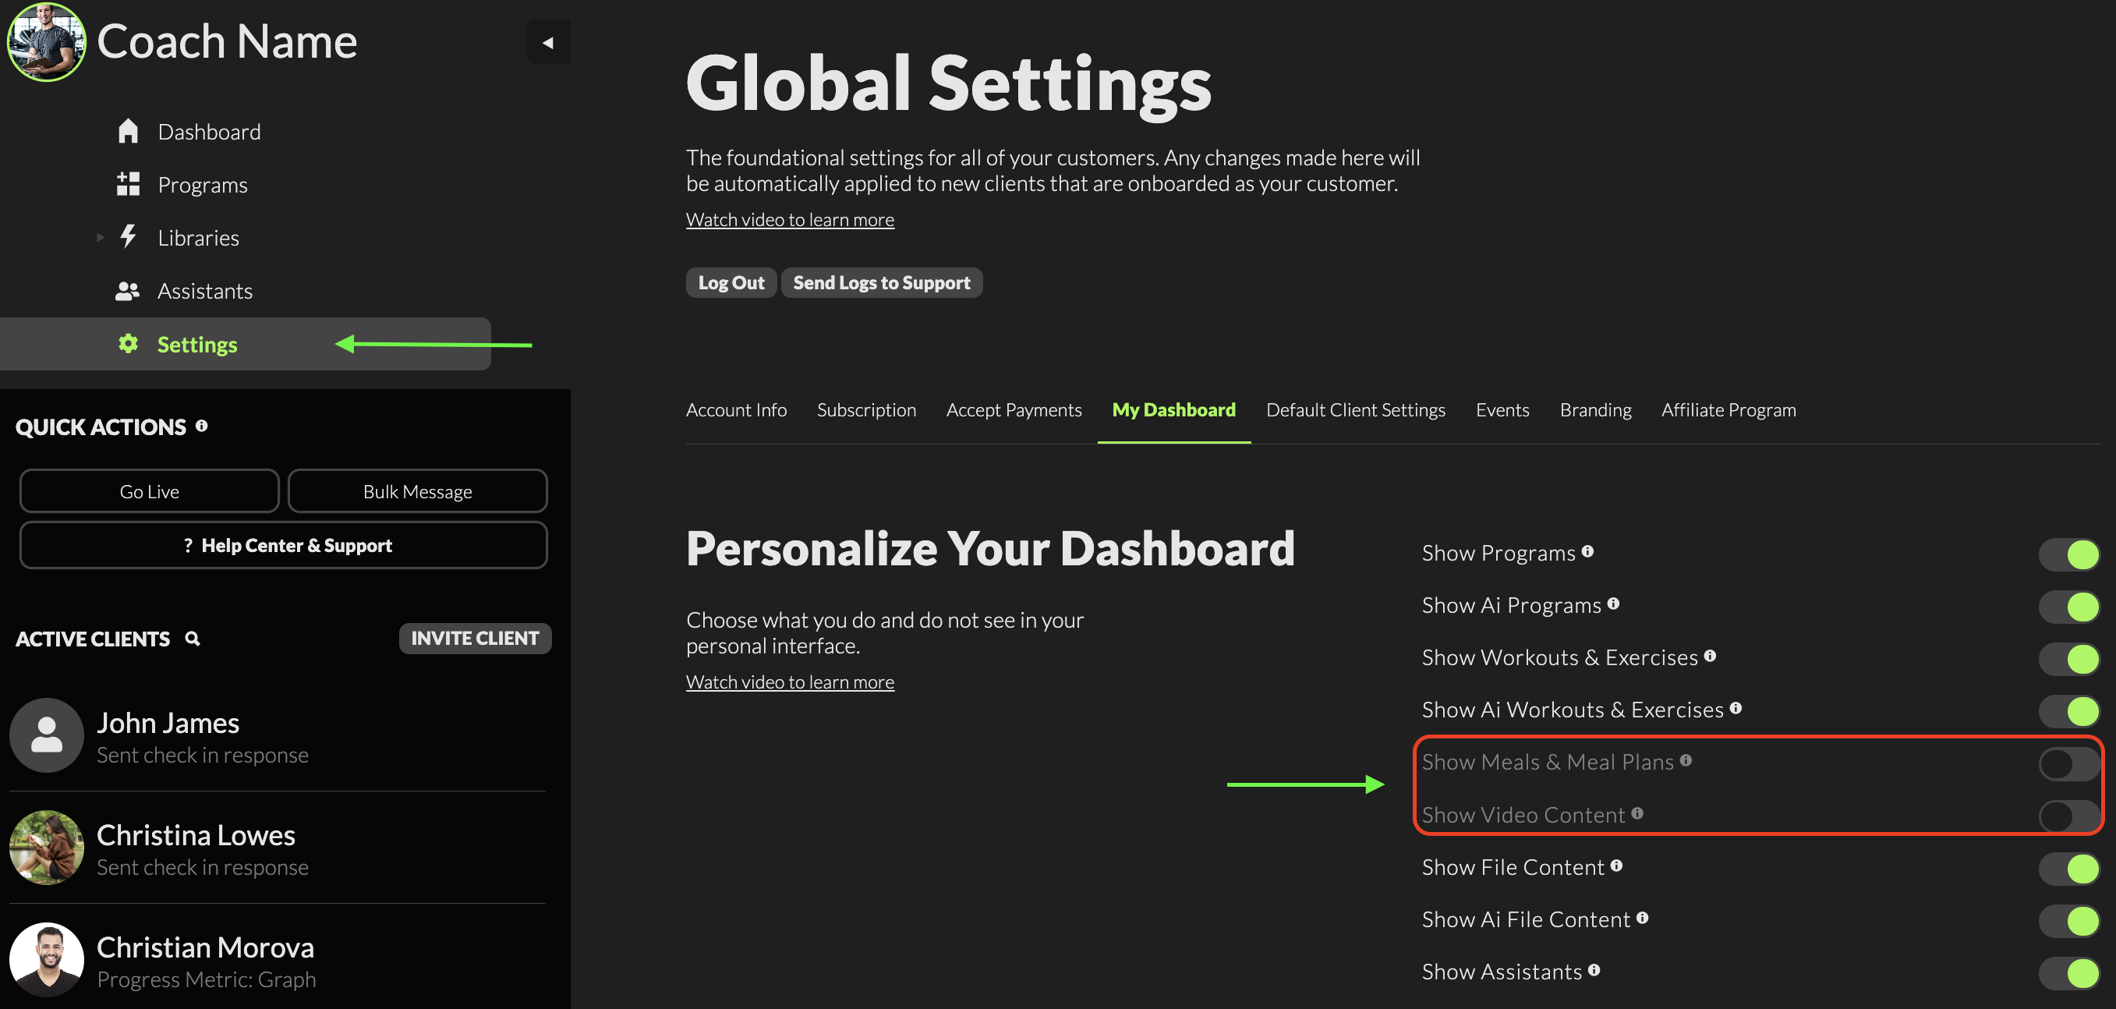Image resolution: width=2116 pixels, height=1009 pixels.
Task: Click info icon beside Quick Actions
Action: 201,426
